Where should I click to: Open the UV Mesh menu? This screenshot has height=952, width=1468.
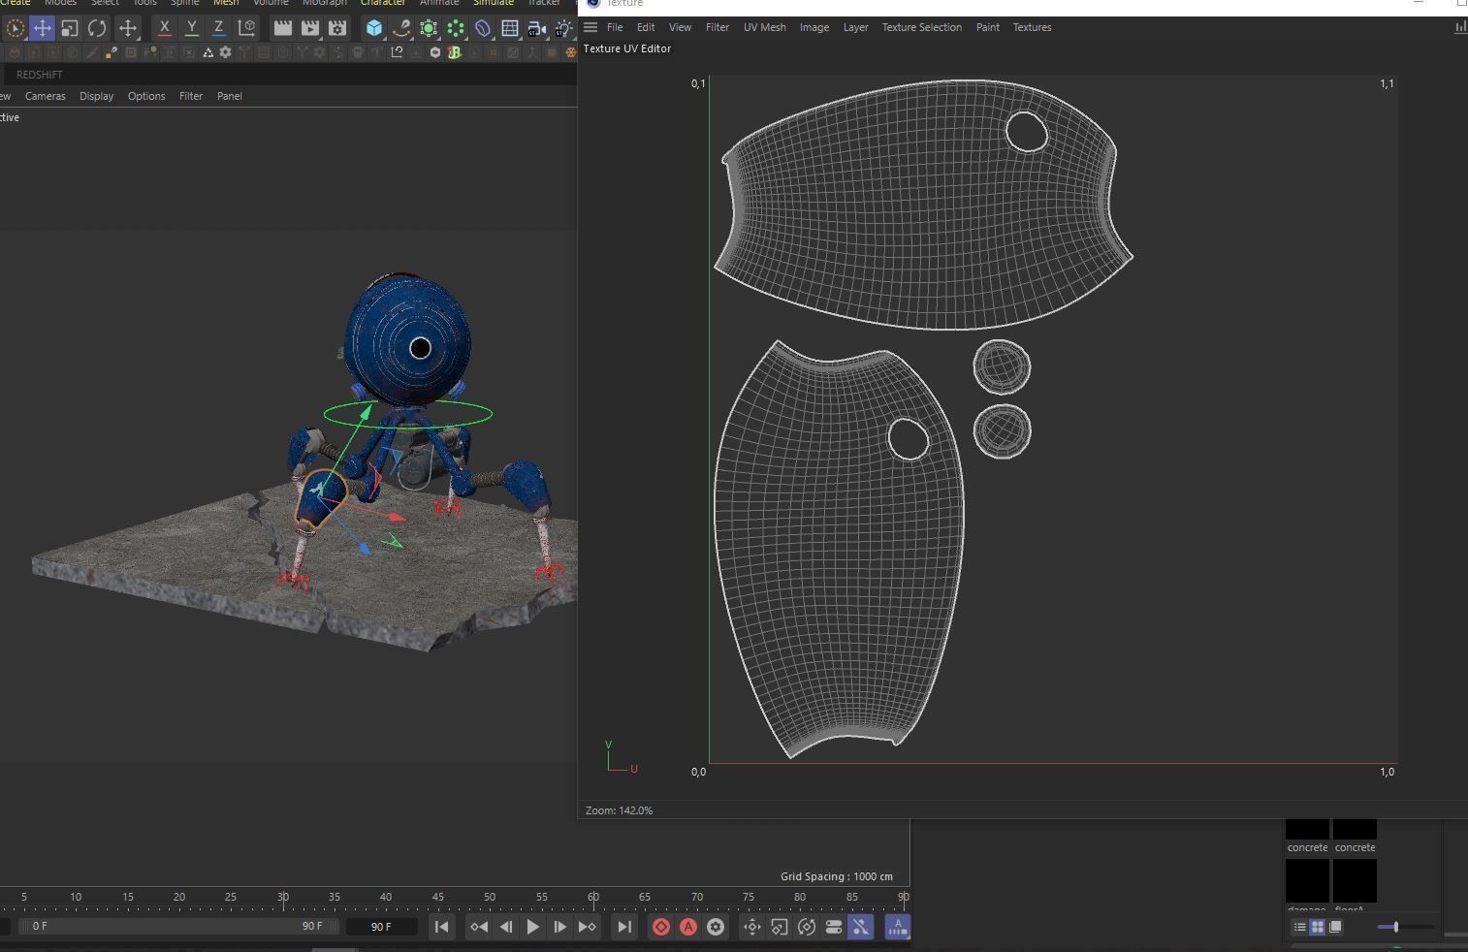tap(765, 27)
